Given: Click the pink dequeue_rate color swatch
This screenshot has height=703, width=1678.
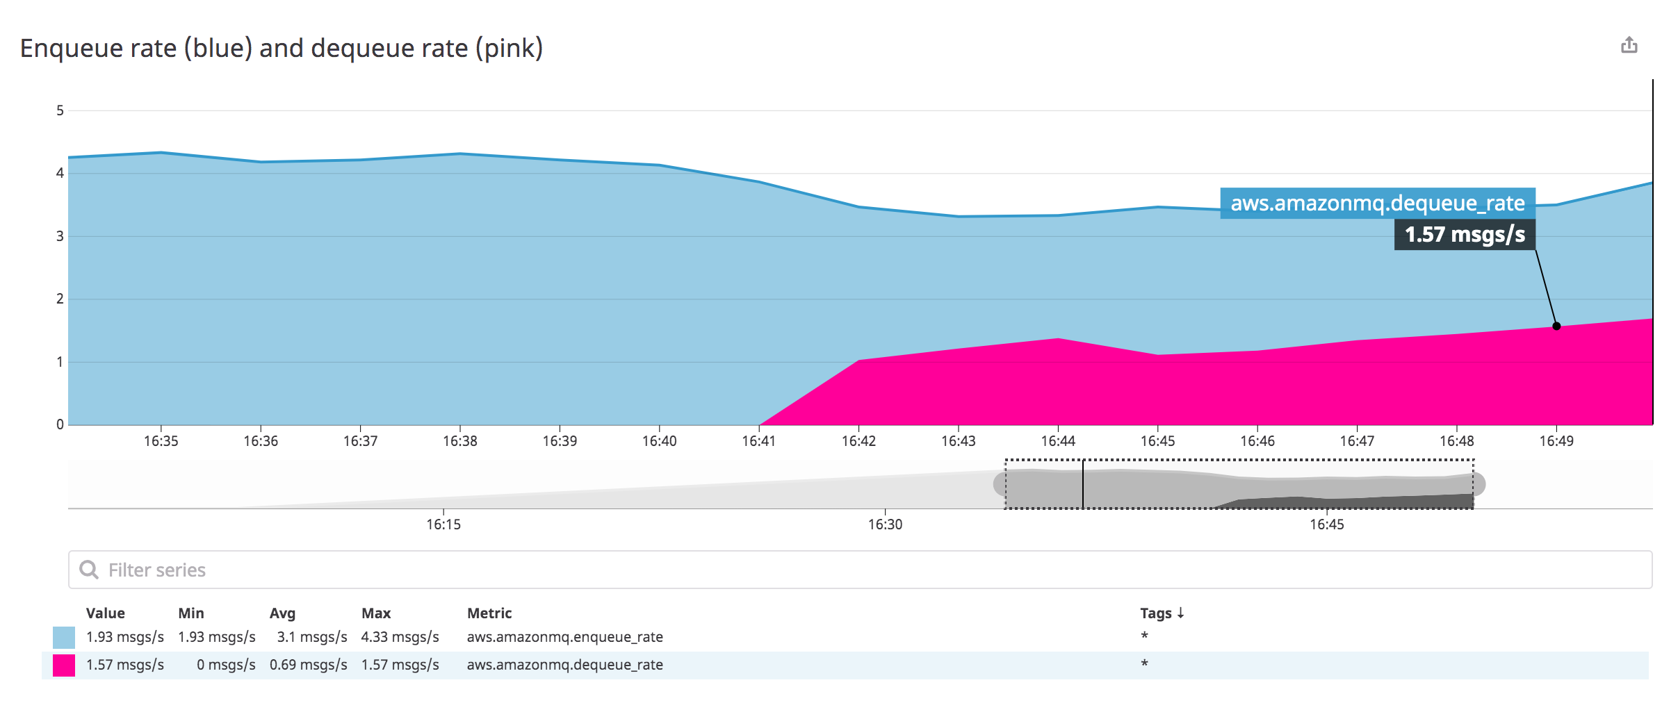Looking at the screenshot, I should (63, 665).
